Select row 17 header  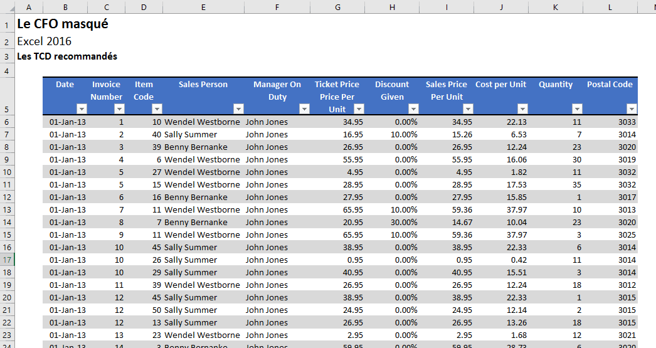click(7, 260)
